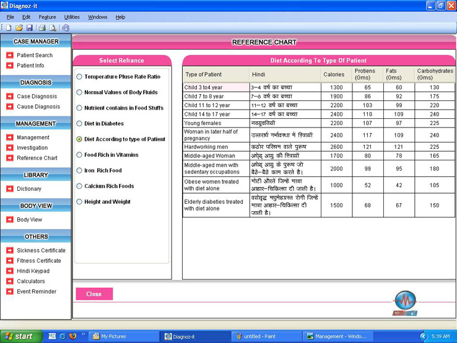Choose the Diet in Diabetes radio option
The image size is (457, 343).
click(79, 124)
